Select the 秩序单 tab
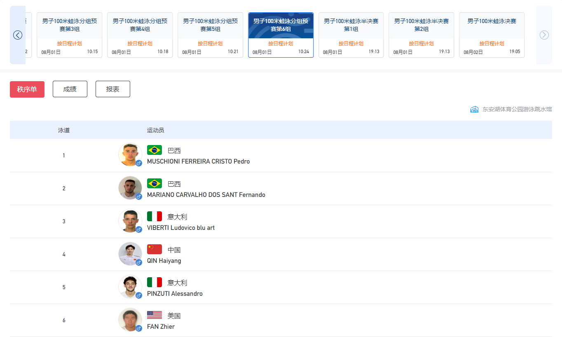Image resolution: width=562 pixels, height=337 pixels. (x=27, y=89)
